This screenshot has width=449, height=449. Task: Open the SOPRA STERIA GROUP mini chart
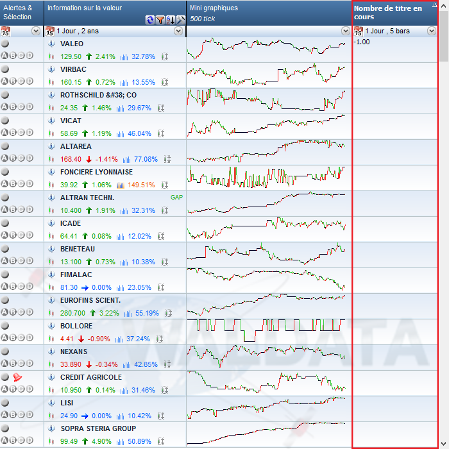pos(266,433)
